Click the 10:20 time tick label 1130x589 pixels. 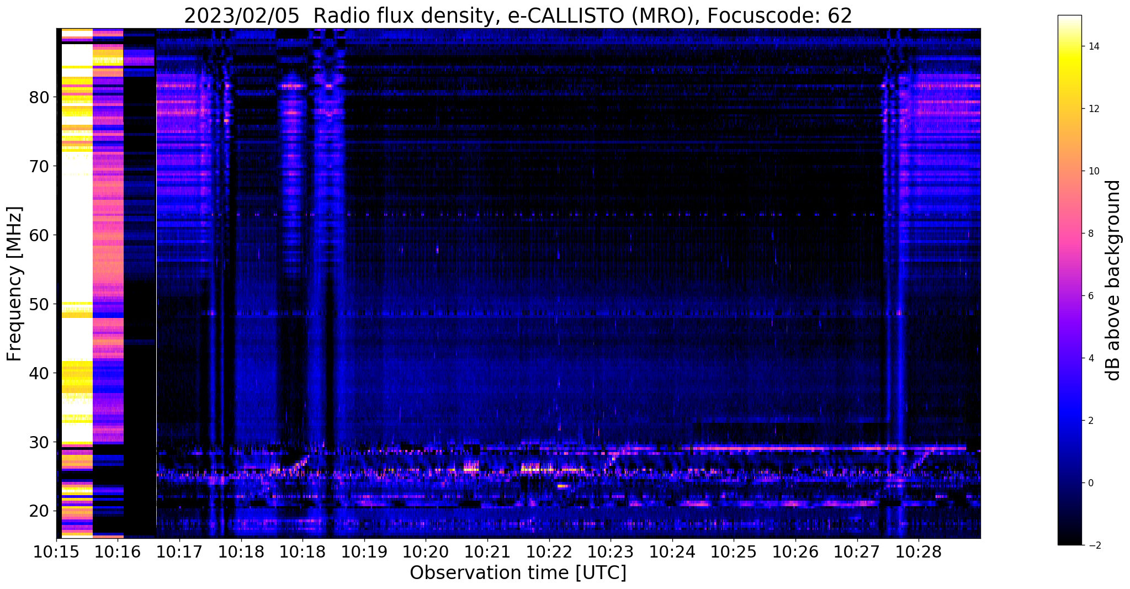click(426, 552)
